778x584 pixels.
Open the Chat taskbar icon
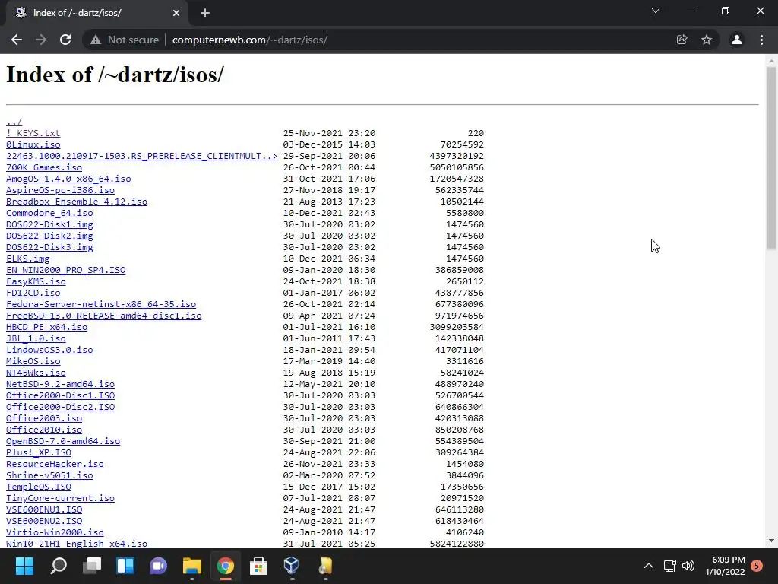coord(158,566)
